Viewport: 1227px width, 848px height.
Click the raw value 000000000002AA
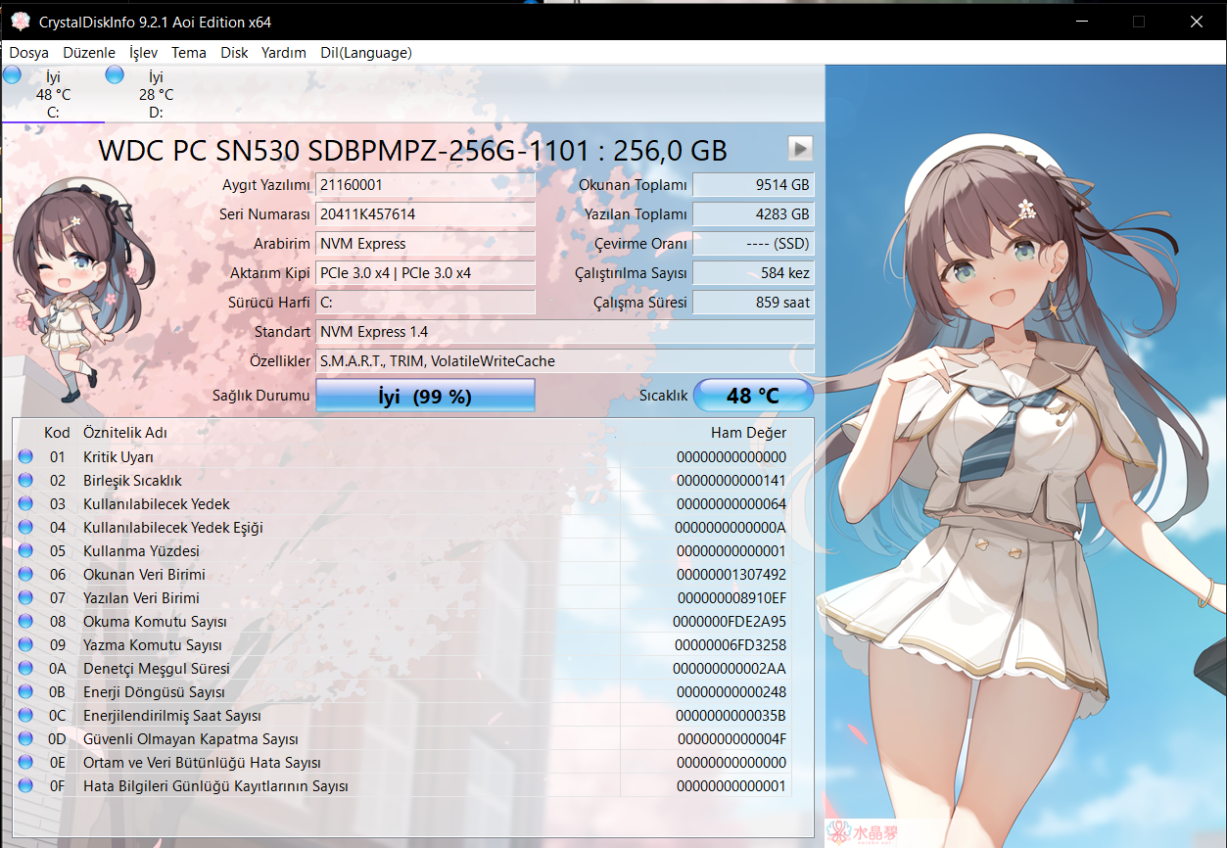click(x=730, y=668)
